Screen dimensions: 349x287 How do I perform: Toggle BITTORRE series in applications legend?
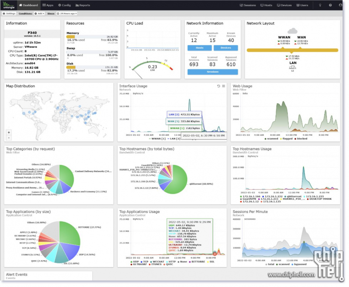pyautogui.click(x=197, y=262)
